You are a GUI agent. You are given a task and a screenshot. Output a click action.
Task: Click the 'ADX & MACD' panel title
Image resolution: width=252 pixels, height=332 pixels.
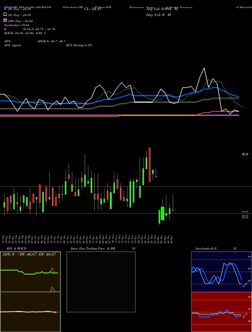(x=16, y=248)
